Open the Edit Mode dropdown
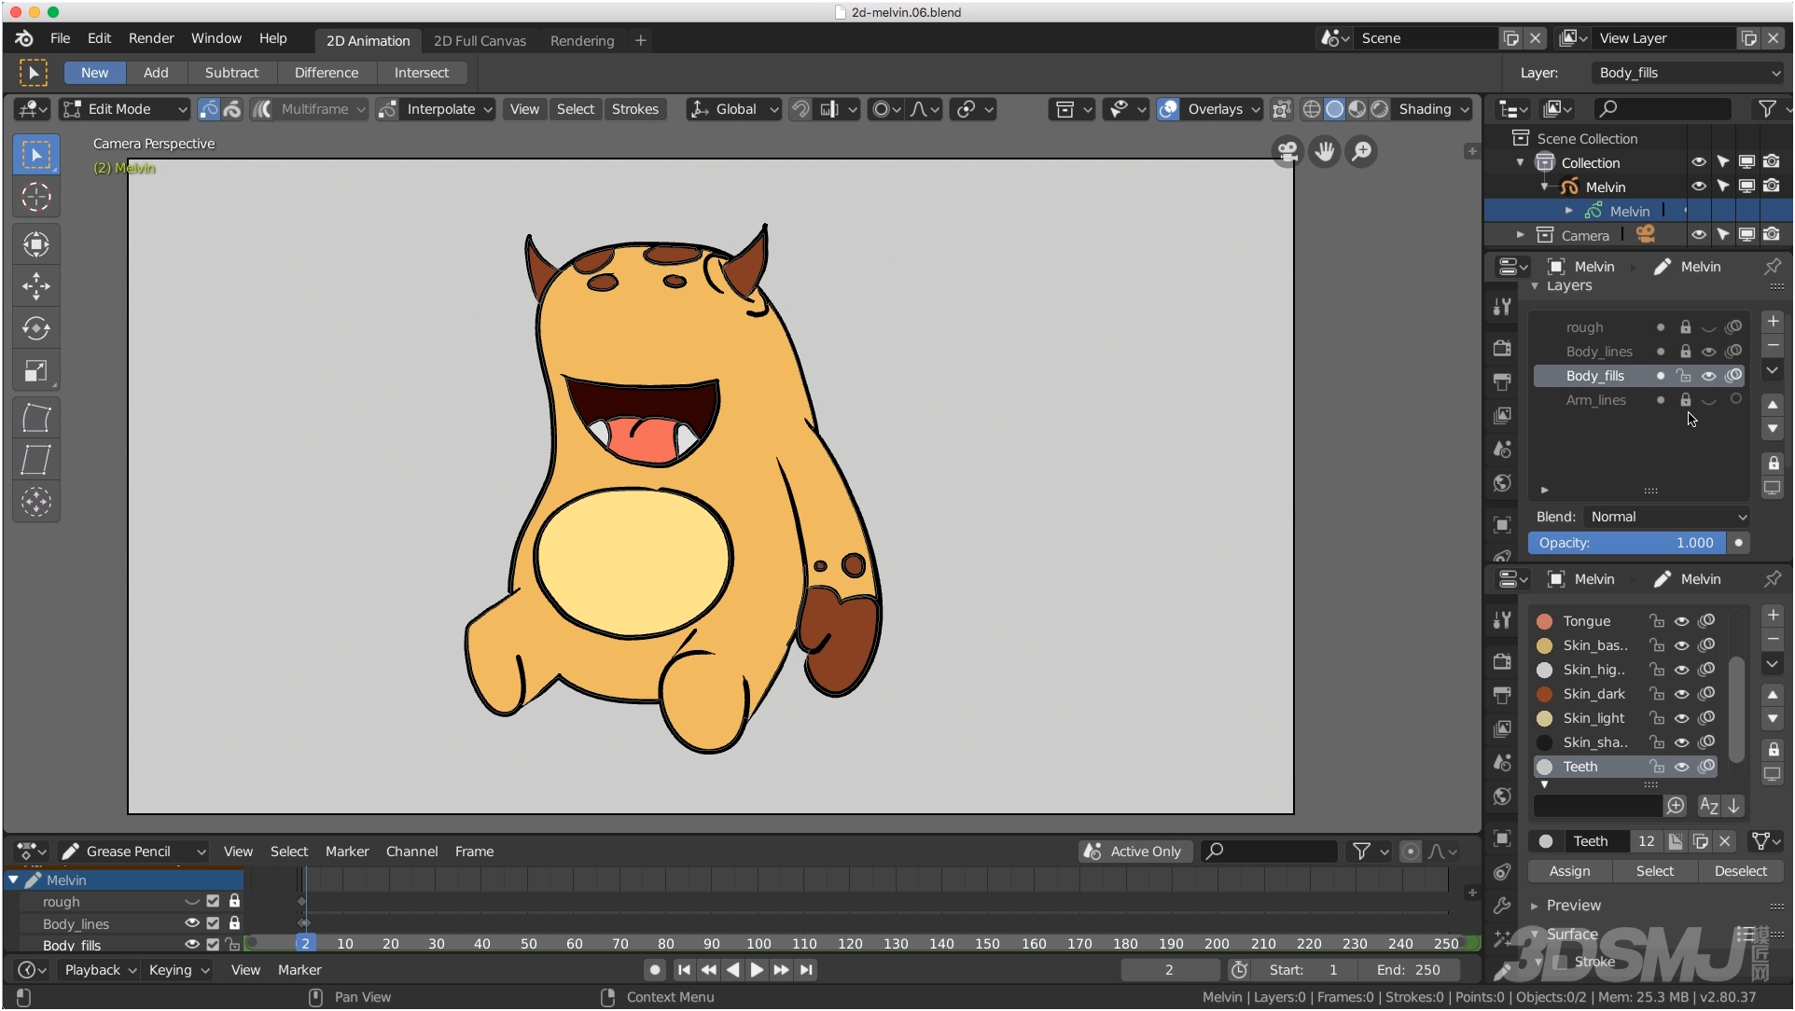The height and width of the screenshot is (1011, 1795). (x=124, y=109)
